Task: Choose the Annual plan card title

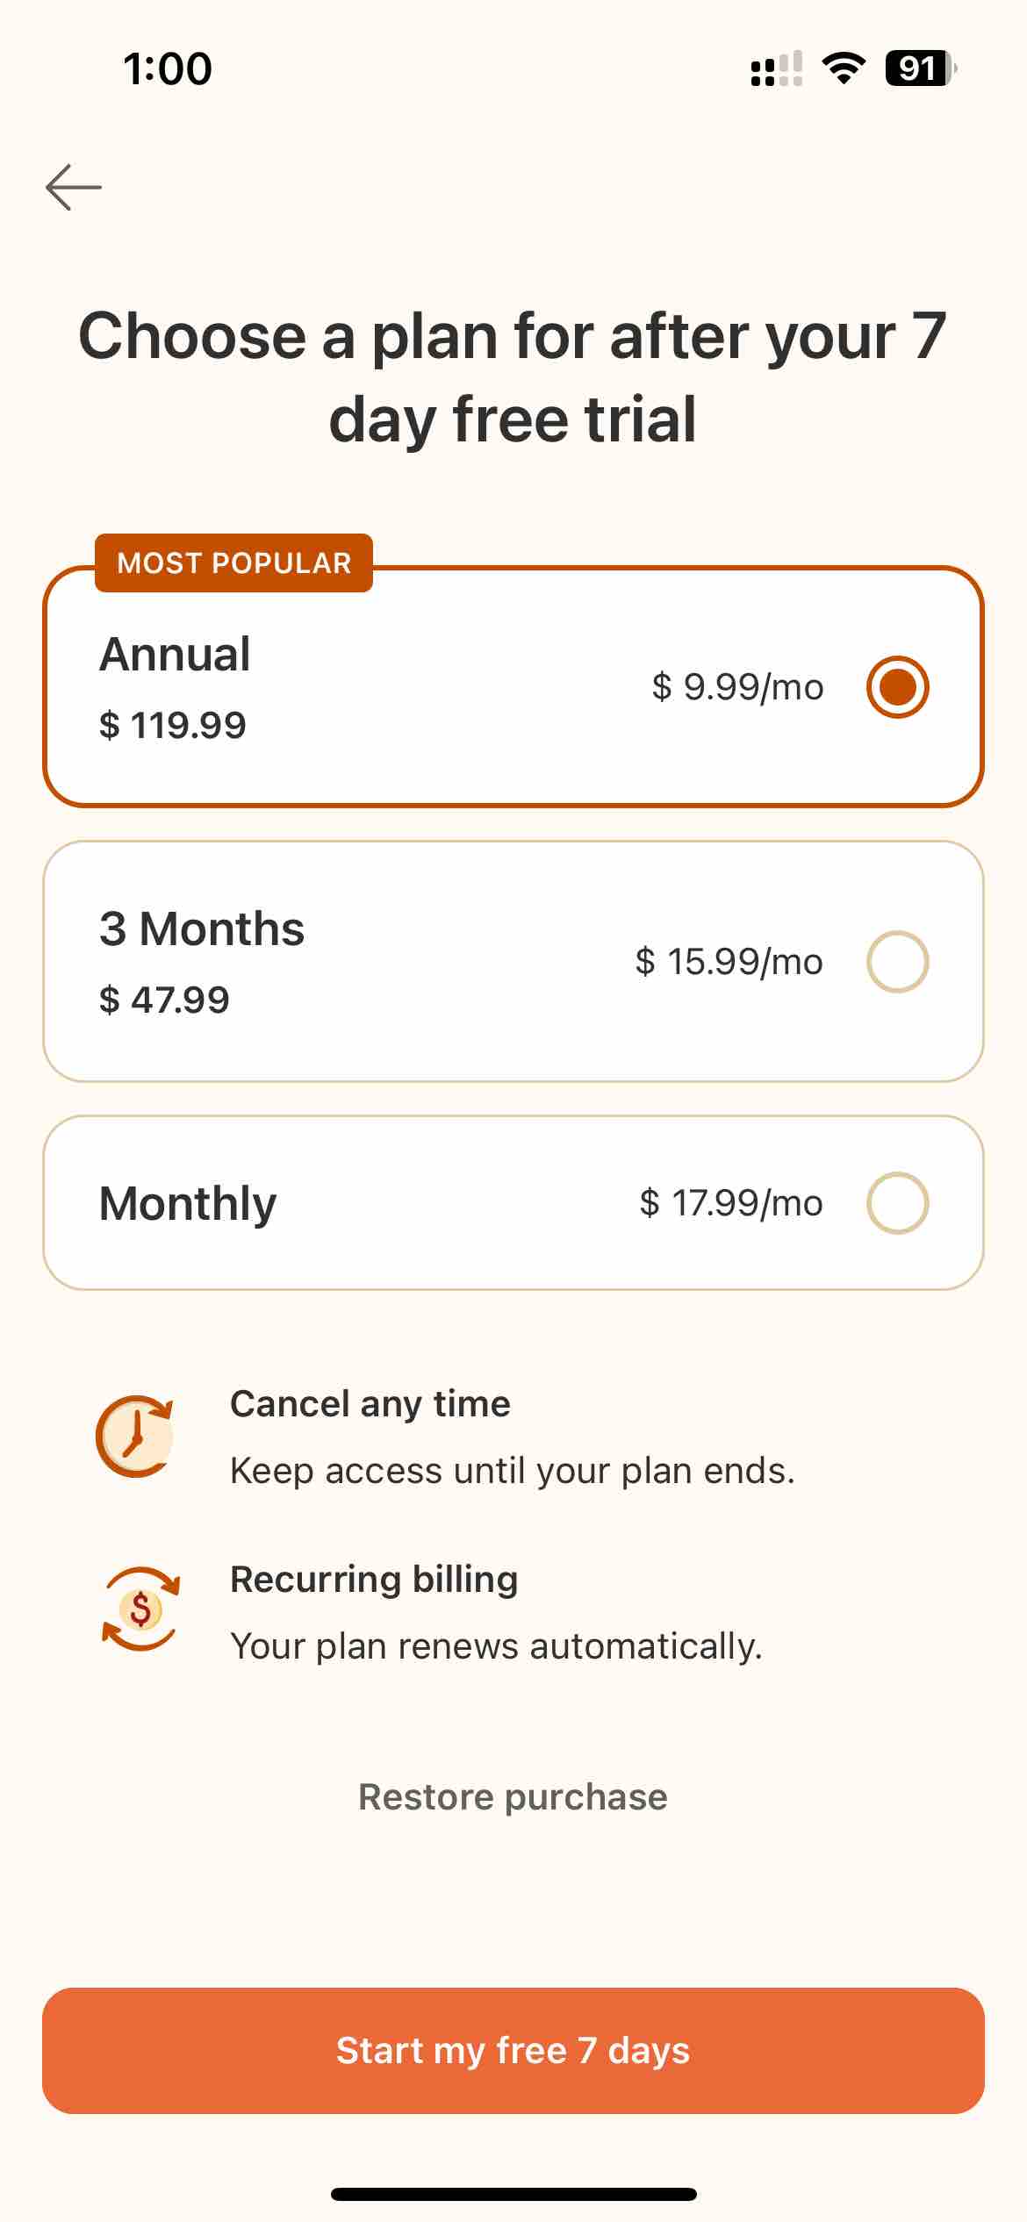Action: click(x=175, y=654)
